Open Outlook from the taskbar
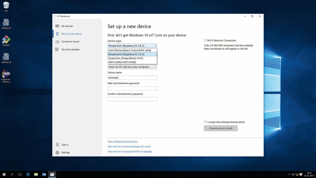Viewport: 316px width, 178px height. [44, 174]
